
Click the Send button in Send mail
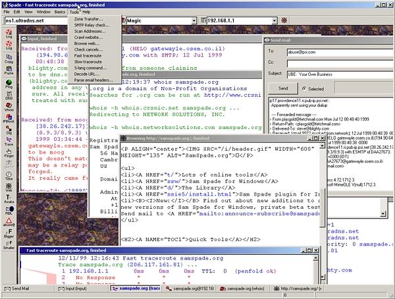pos(283,88)
